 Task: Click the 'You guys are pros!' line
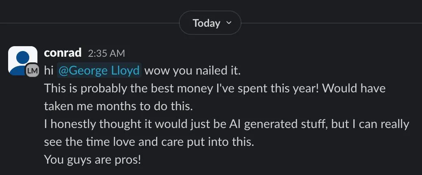[x=92, y=160]
